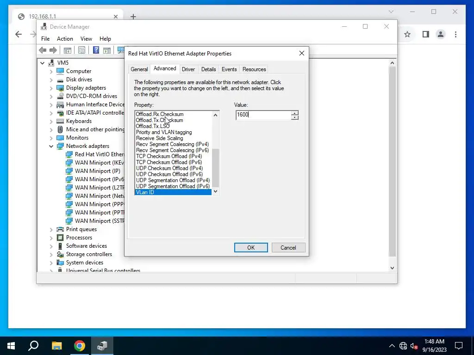This screenshot has width=474, height=355.
Task: Switch to the Driver tab
Action: tap(188, 69)
